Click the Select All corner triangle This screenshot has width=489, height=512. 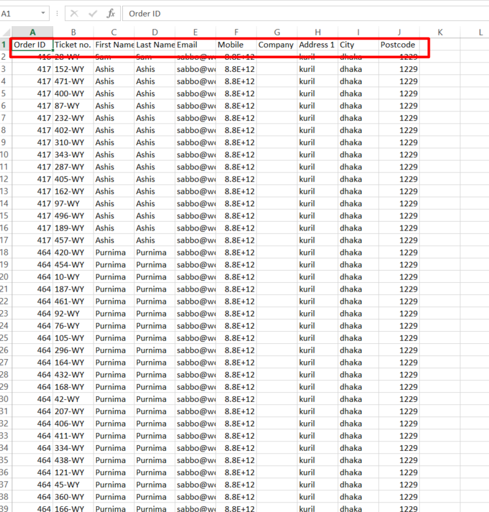[x=6, y=32]
